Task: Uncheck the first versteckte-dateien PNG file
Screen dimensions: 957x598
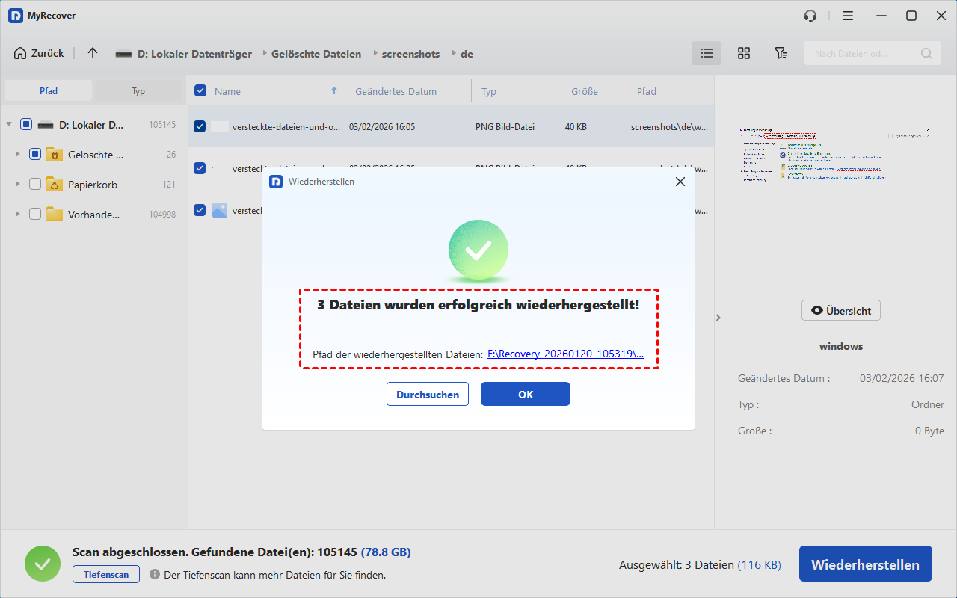Action: click(200, 126)
